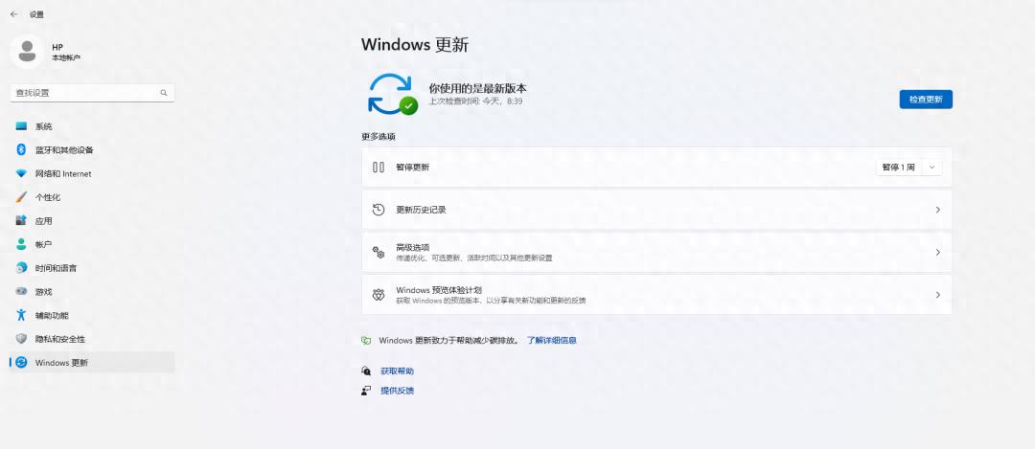Image resolution: width=1035 pixels, height=449 pixels.
Task: Go to 网络和 Internet category
Action: click(92, 173)
